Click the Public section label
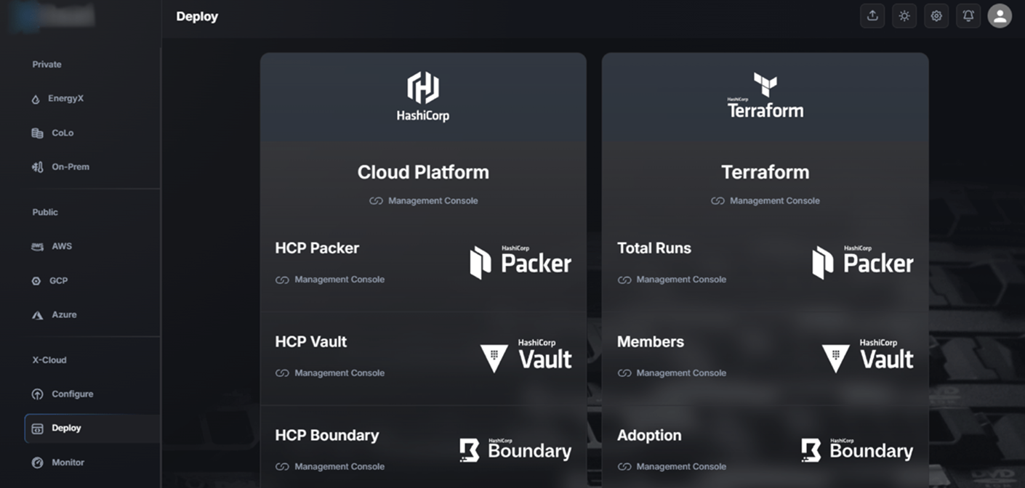The height and width of the screenshot is (488, 1025). coord(45,212)
